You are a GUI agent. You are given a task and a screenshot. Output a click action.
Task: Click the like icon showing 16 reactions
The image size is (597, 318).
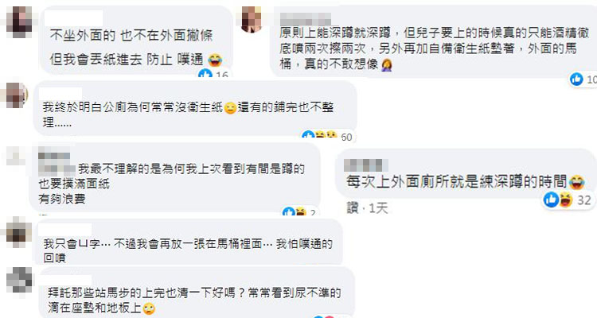205,74
